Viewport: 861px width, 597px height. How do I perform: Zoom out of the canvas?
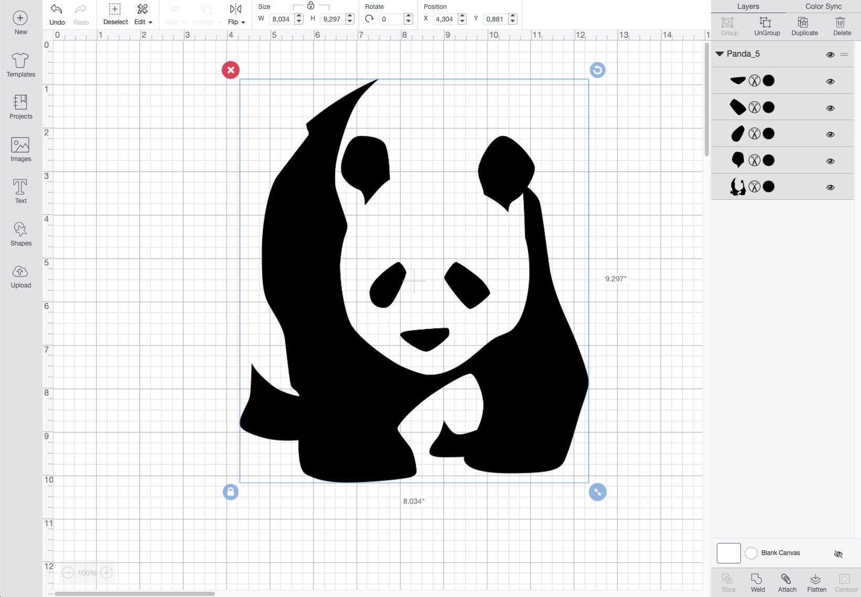68,572
